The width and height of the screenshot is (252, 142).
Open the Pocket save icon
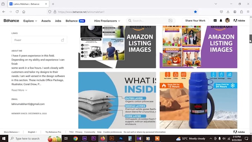point(221,12)
